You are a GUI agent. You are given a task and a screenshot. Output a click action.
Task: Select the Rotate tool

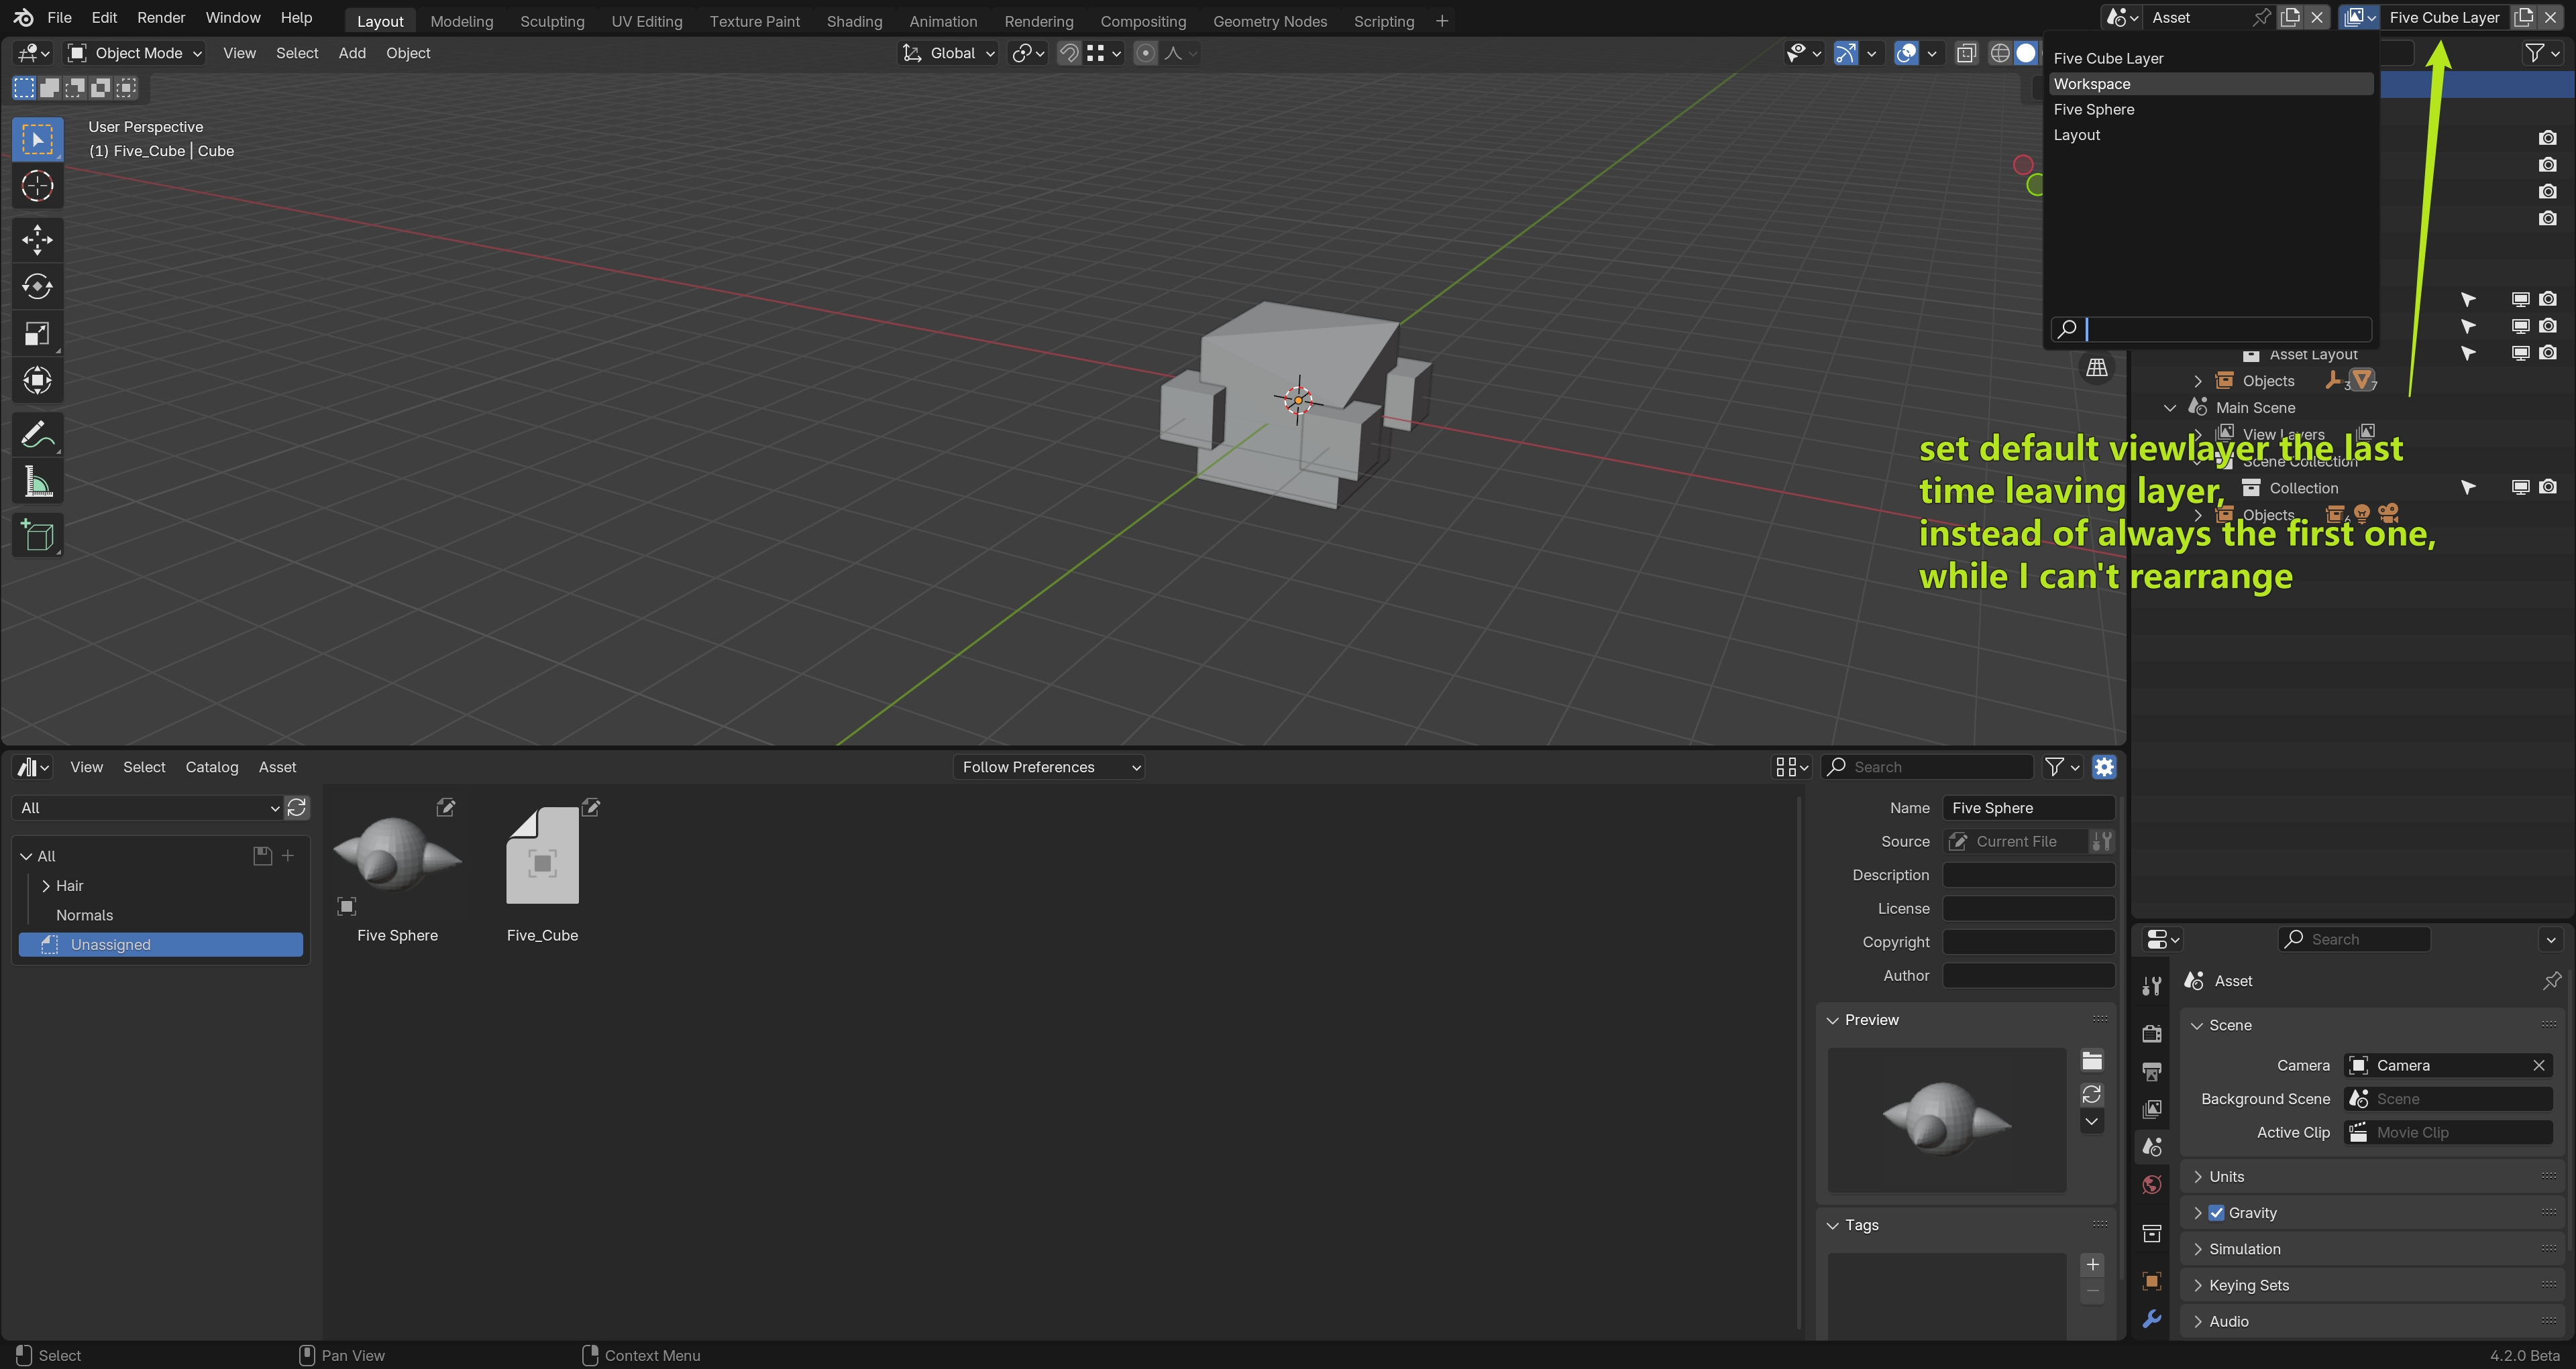pos(37,287)
